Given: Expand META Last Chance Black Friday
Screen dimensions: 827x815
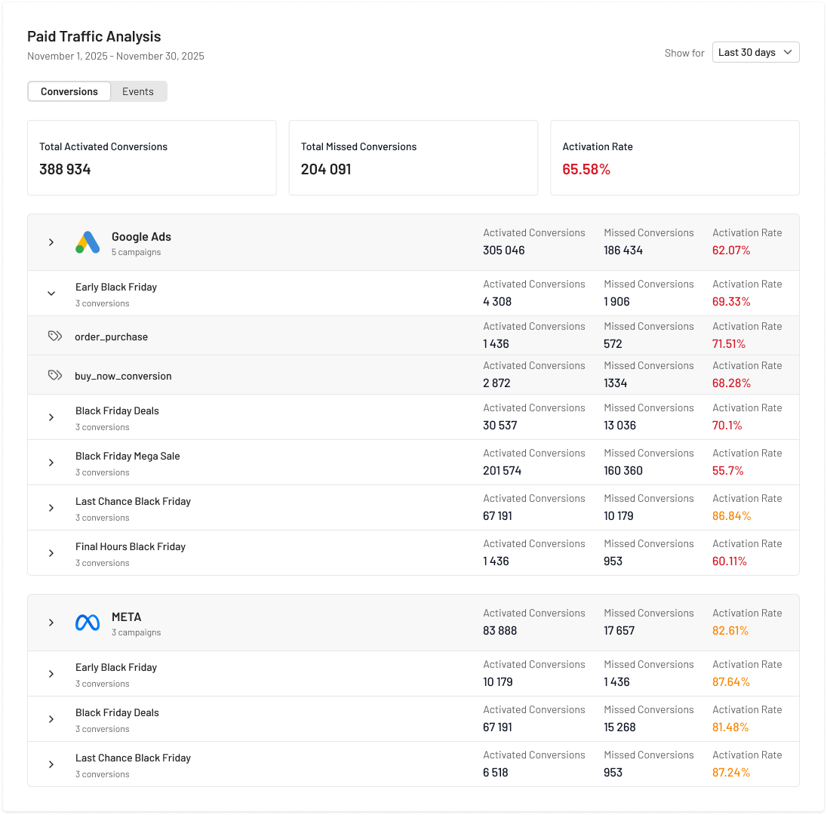Looking at the screenshot, I should pyautogui.click(x=51, y=764).
